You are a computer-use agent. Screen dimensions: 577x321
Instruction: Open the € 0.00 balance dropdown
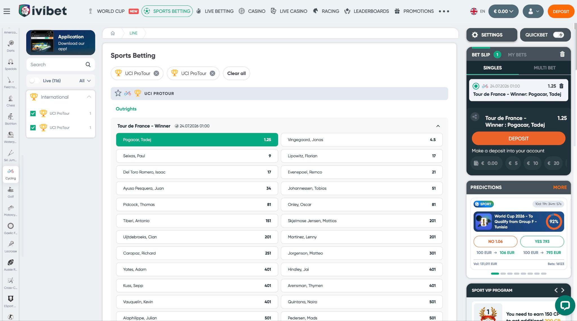tap(503, 11)
